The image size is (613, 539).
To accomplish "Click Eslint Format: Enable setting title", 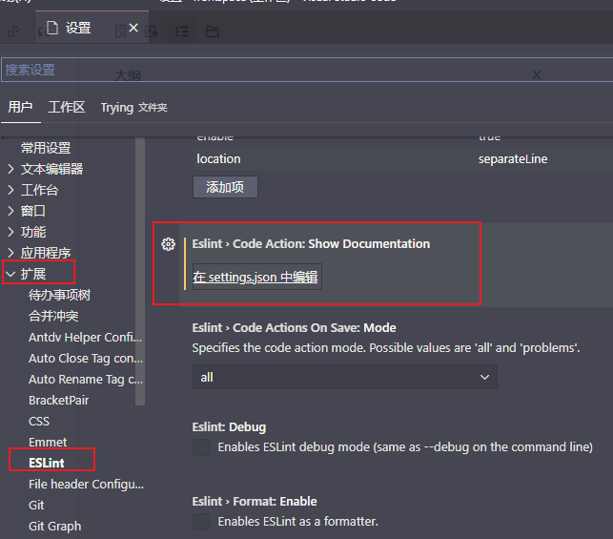I will (x=255, y=501).
